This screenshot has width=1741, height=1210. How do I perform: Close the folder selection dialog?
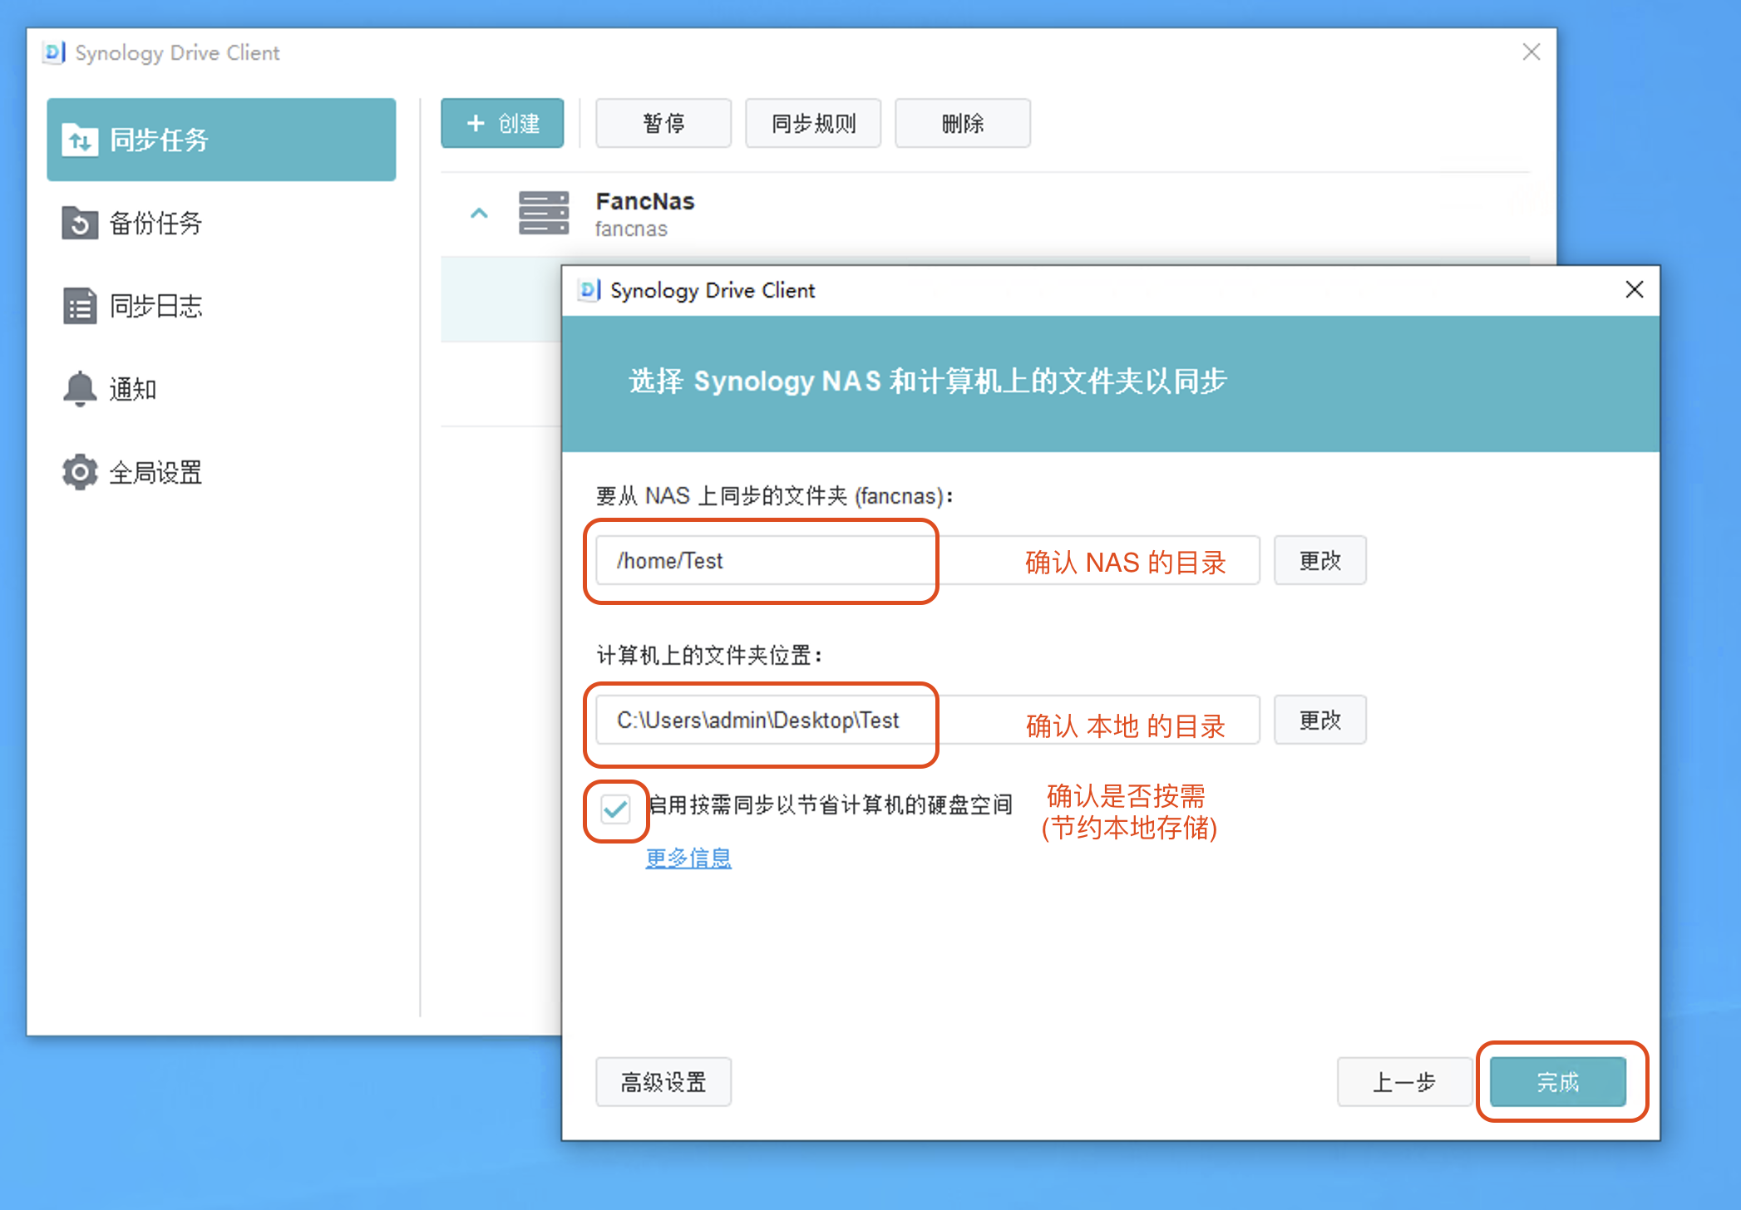[x=1635, y=289]
